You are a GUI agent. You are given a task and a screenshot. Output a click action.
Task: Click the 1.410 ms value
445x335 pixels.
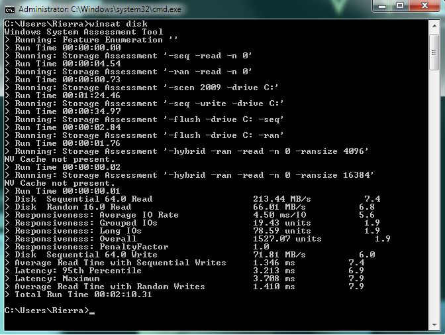tap(274, 287)
